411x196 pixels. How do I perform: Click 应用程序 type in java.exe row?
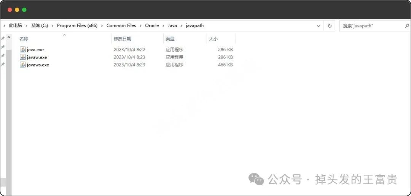(174, 49)
